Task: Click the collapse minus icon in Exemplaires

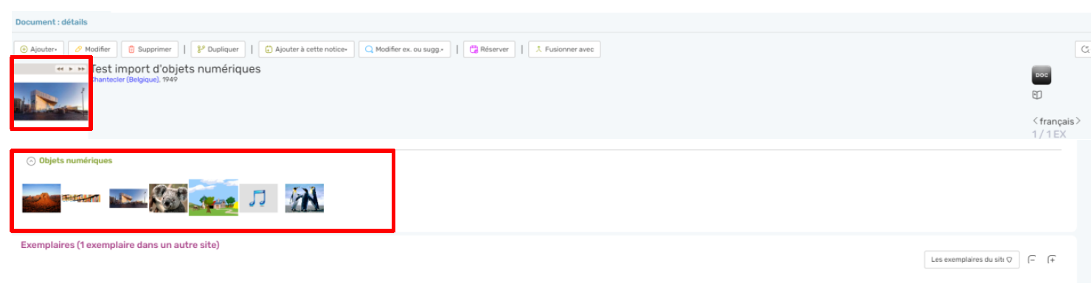Action: tap(1032, 260)
